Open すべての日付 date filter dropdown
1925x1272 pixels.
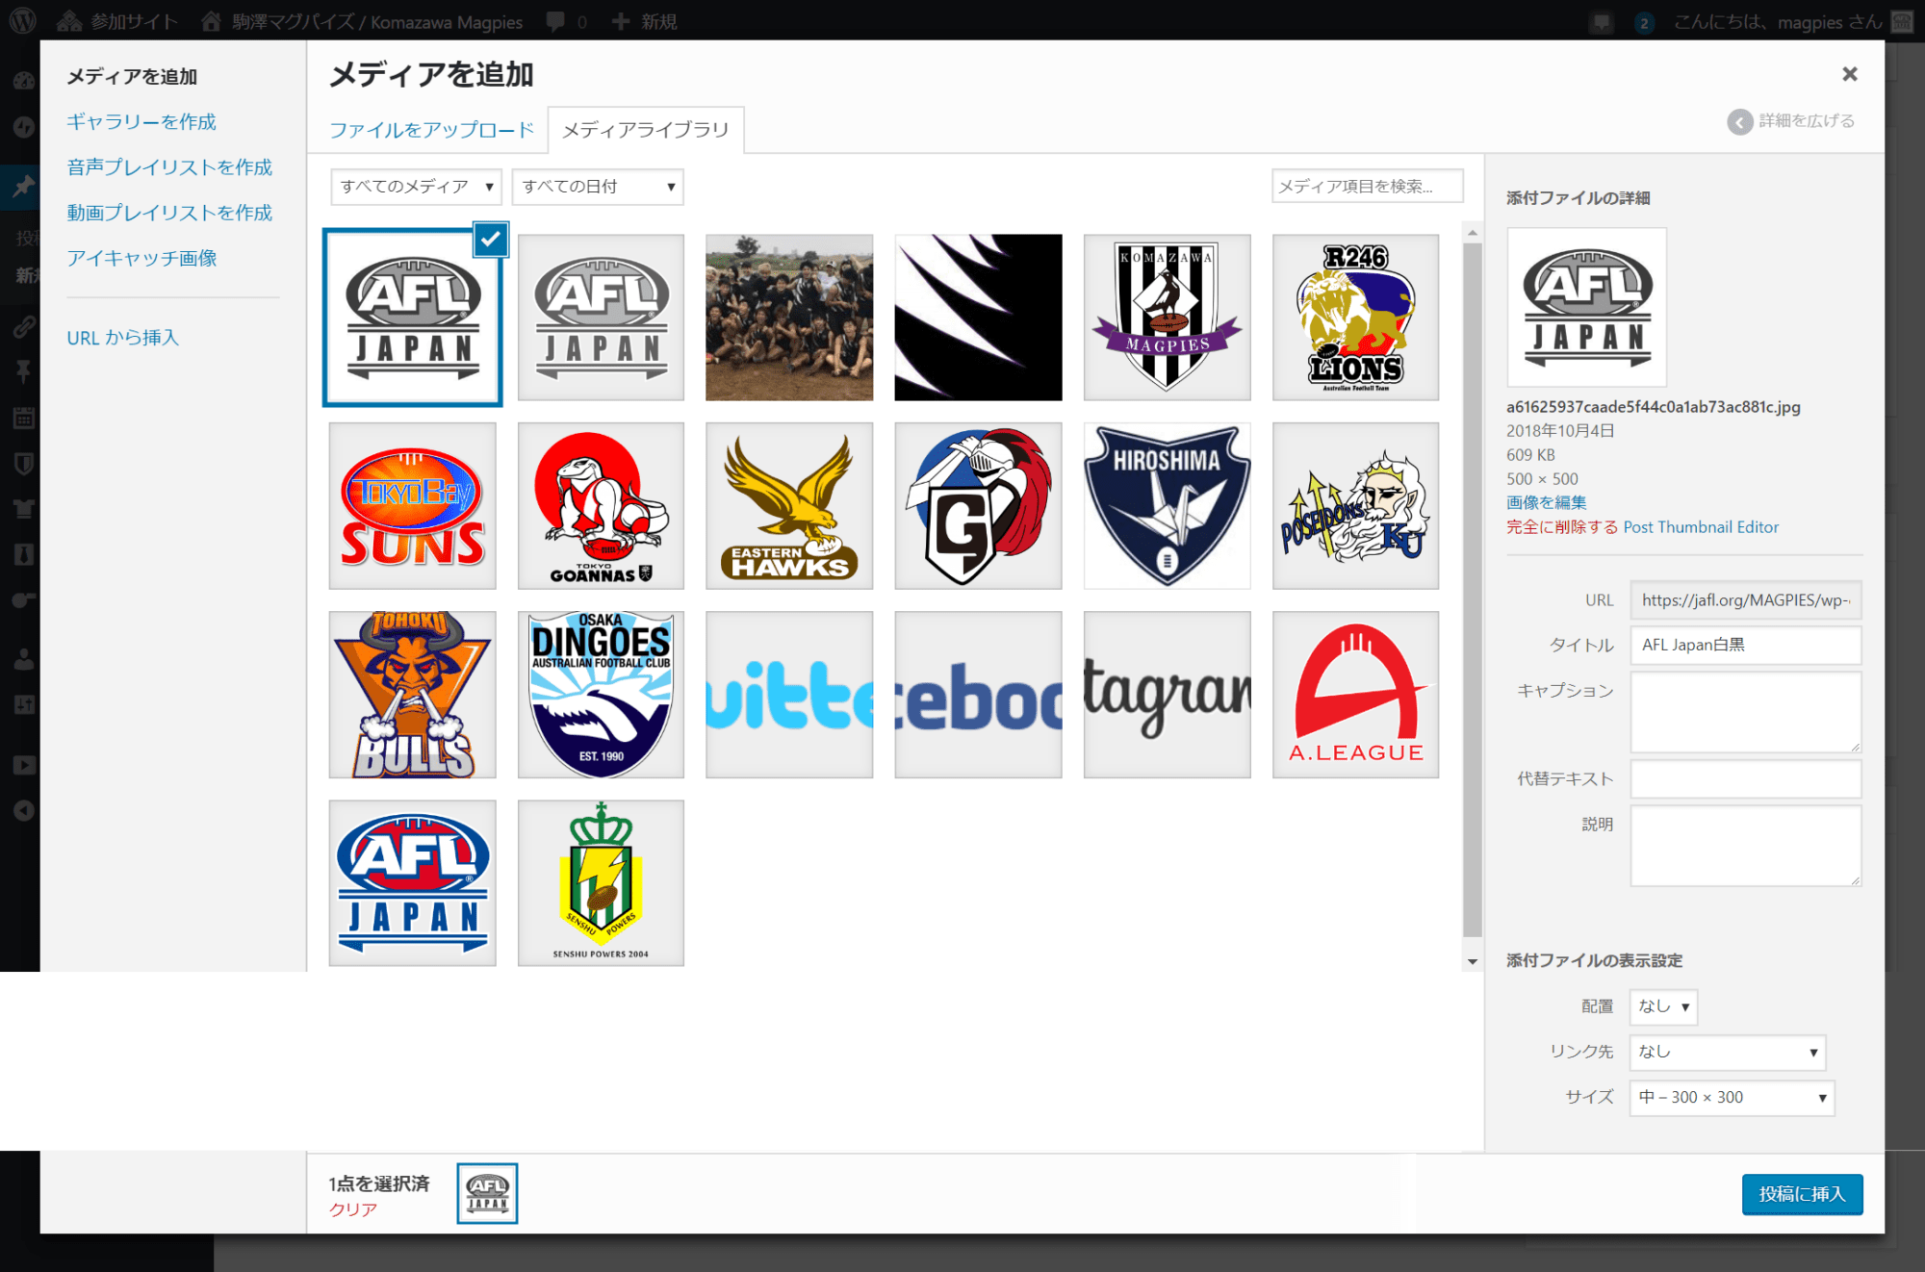coord(598,187)
